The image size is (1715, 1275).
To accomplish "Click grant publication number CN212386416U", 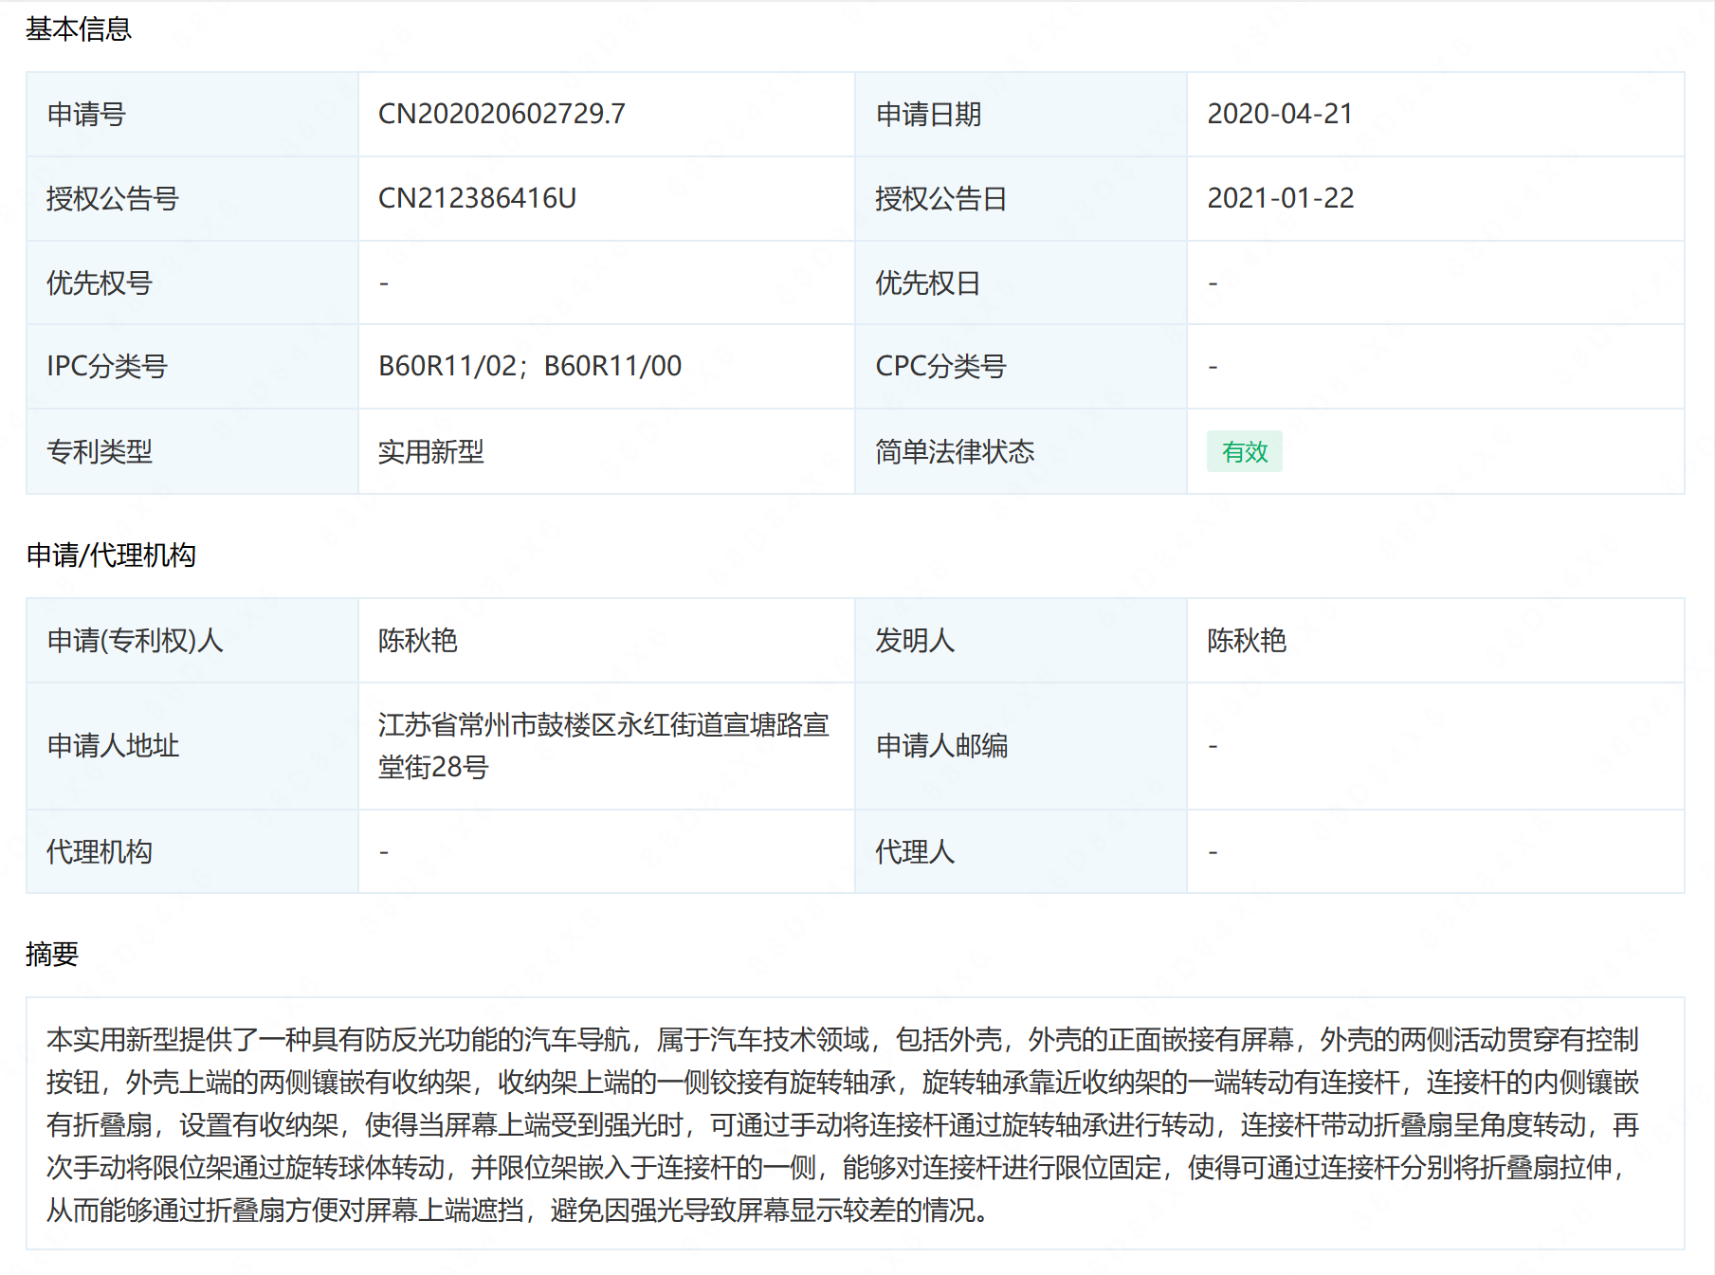I will pyautogui.click(x=477, y=198).
